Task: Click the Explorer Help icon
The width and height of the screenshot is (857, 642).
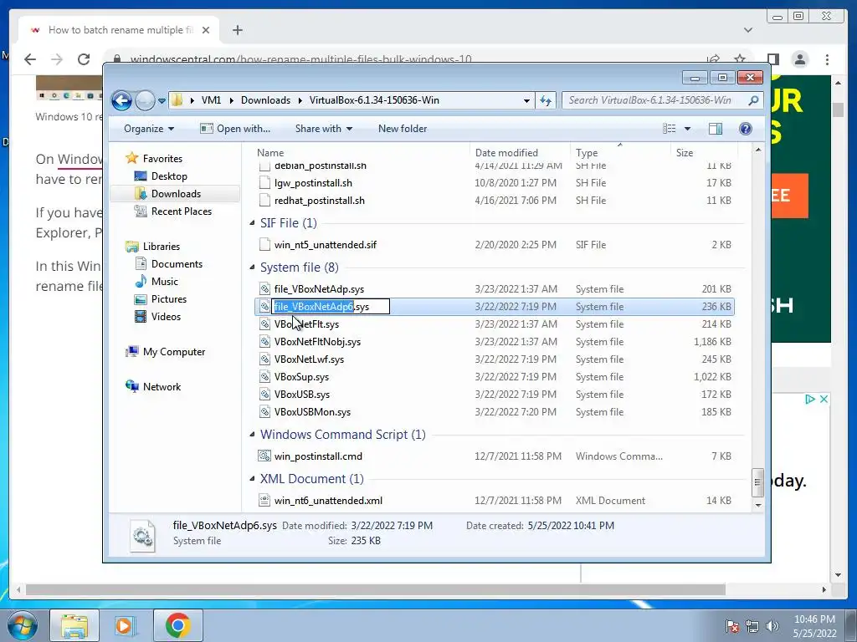Action: pos(746,129)
